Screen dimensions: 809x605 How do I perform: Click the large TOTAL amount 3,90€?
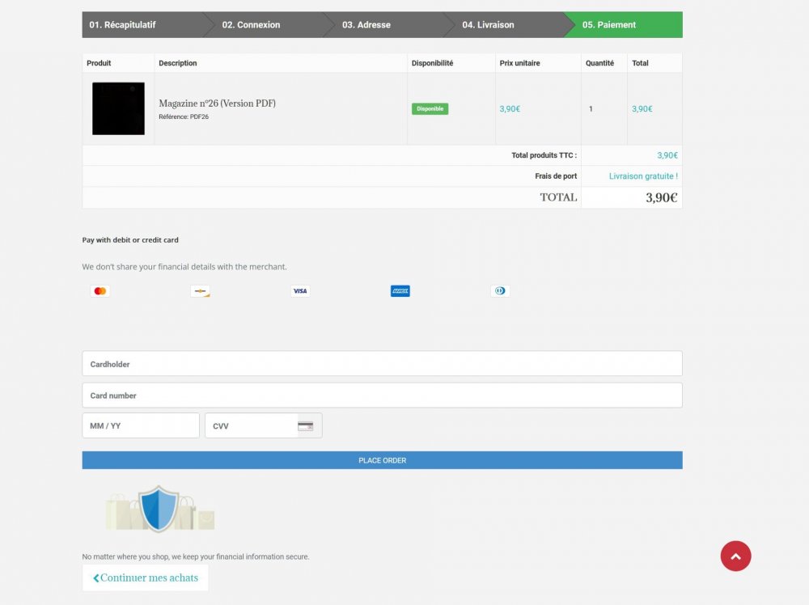pos(662,197)
